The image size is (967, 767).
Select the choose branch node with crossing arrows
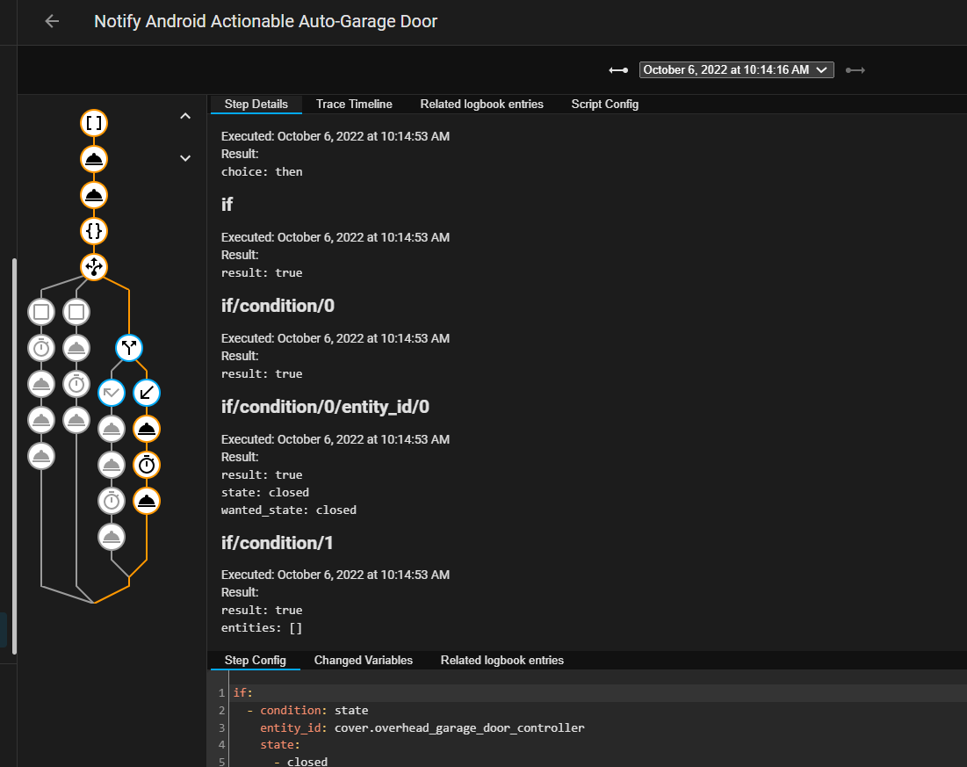[x=94, y=267]
